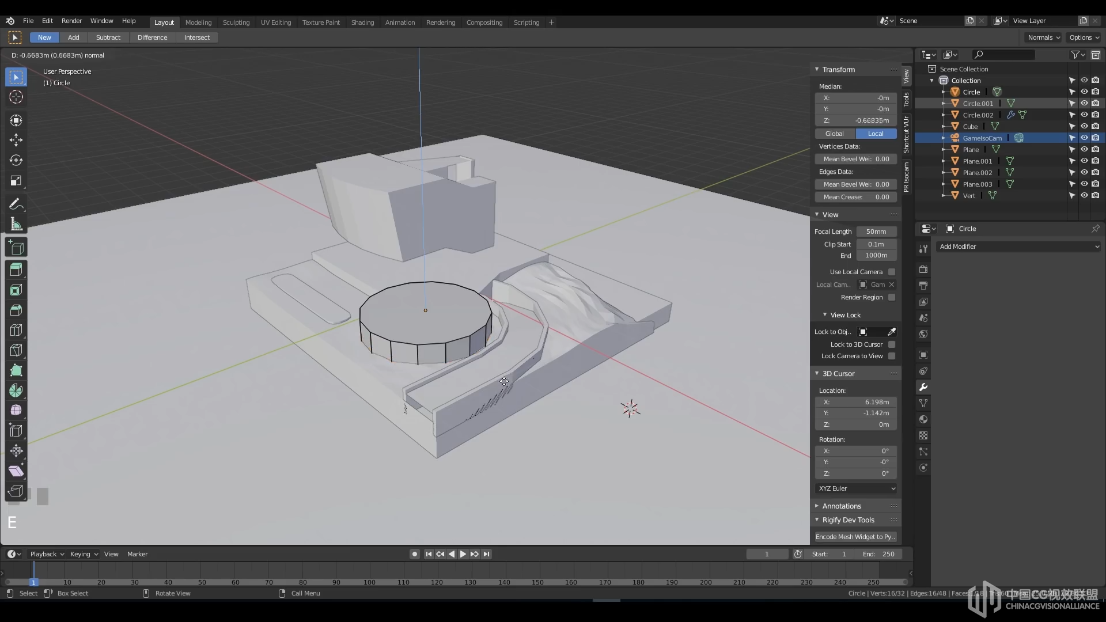Select the Annotate pencil tool
Screen dimensions: 1106x622
click(x=16, y=204)
